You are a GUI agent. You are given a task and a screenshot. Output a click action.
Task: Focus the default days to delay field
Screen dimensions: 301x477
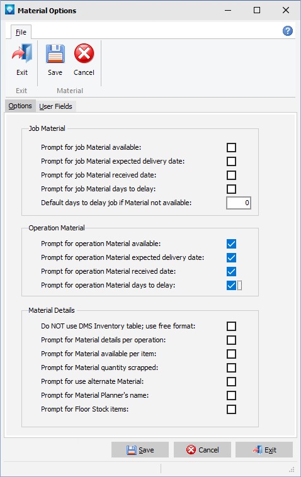click(x=239, y=203)
